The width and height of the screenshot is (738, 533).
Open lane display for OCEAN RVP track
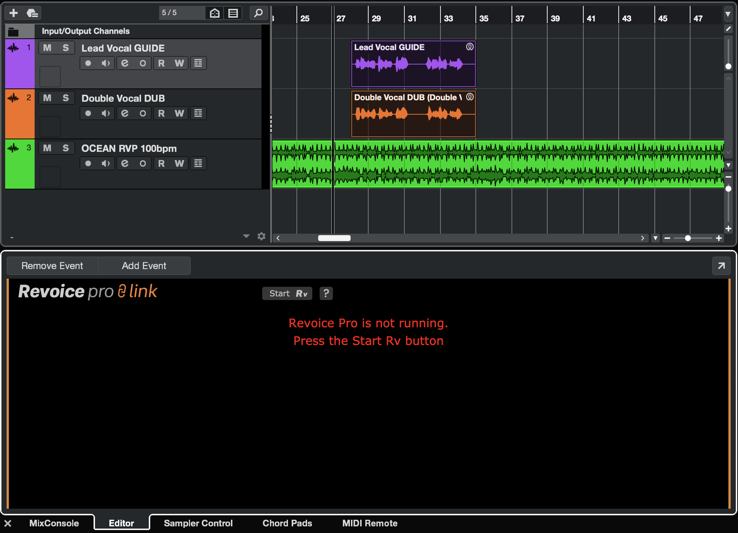coord(198,164)
